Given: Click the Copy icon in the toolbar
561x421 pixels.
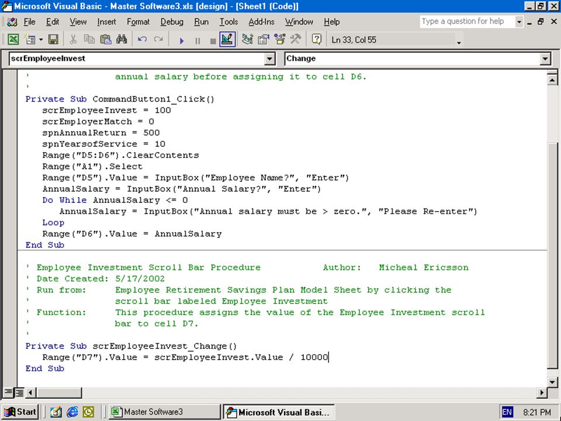Looking at the screenshot, I should click(89, 39).
